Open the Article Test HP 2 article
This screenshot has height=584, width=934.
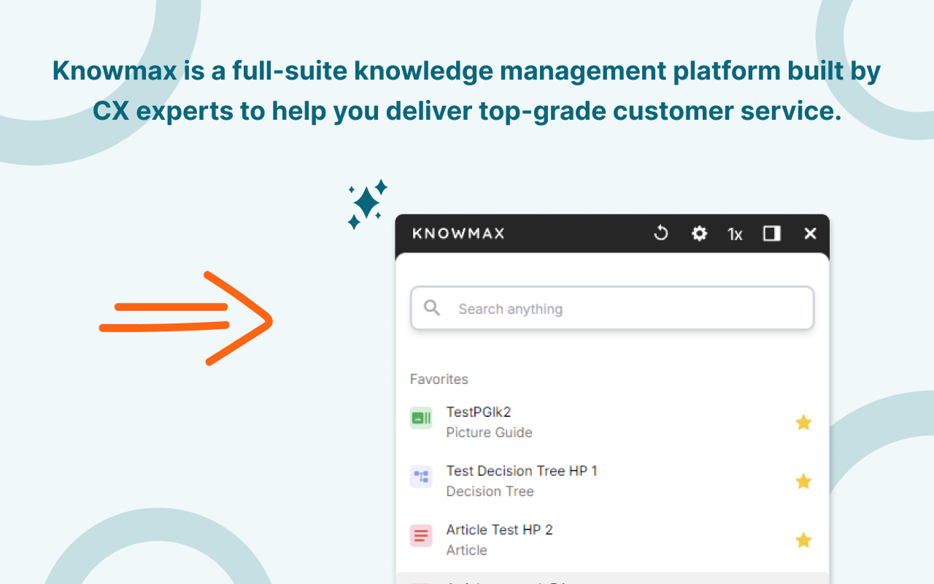point(499,530)
